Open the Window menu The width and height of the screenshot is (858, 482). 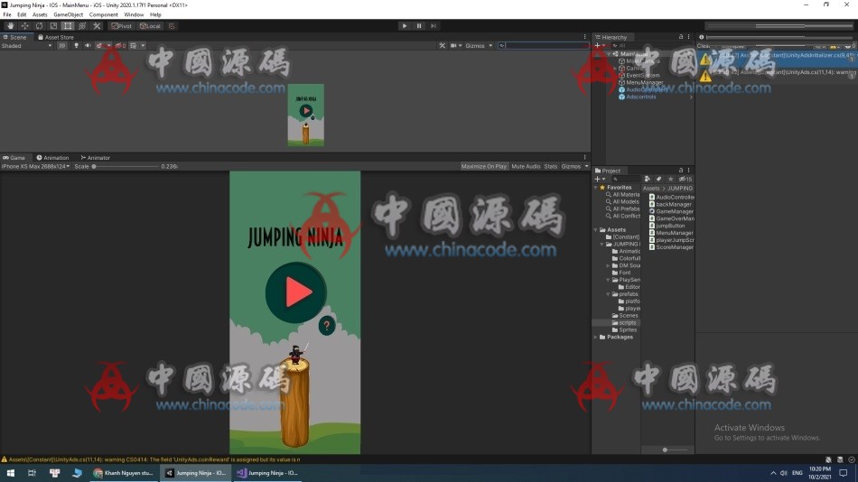[134, 14]
